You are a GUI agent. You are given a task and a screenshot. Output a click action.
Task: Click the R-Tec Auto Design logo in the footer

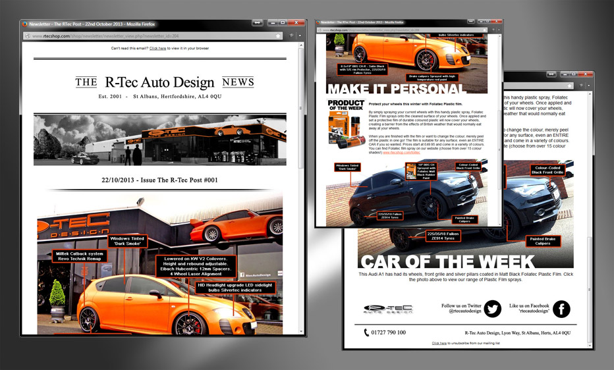click(x=387, y=309)
